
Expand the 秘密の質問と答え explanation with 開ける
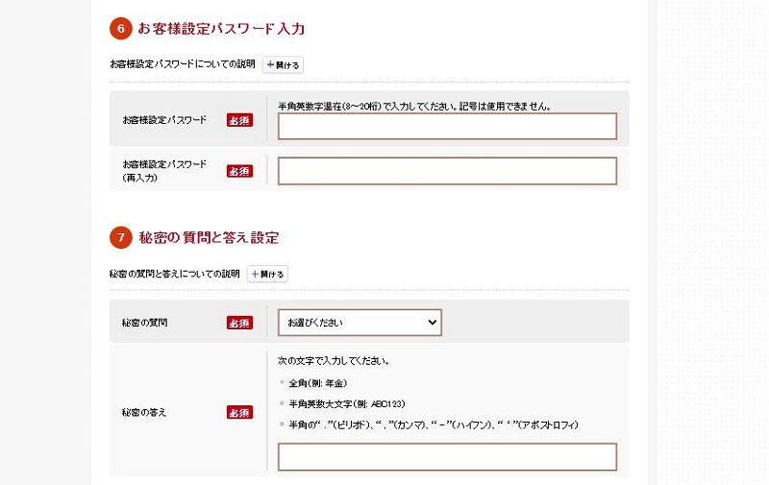[x=267, y=275]
